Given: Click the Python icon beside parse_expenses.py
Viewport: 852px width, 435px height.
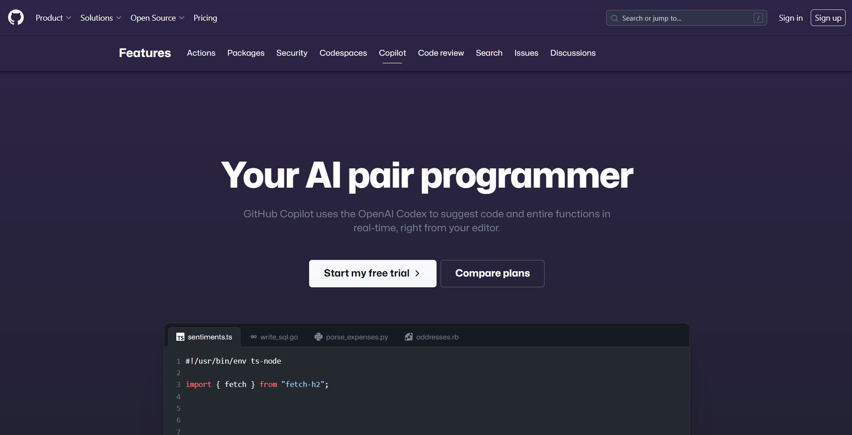Looking at the screenshot, I should (x=319, y=337).
